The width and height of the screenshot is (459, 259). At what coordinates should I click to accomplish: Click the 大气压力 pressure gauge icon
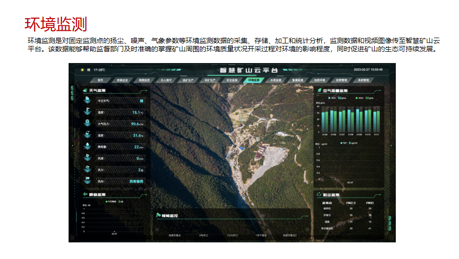(87, 123)
